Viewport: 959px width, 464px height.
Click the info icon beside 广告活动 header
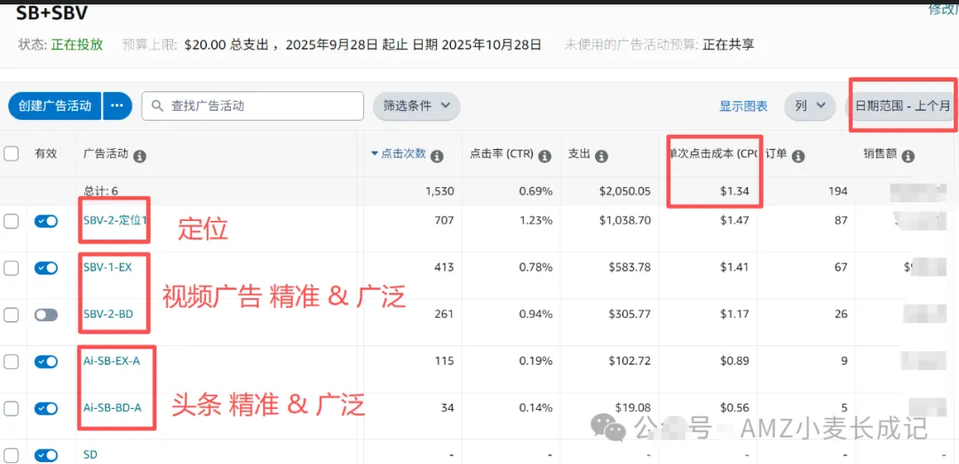pos(139,155)
